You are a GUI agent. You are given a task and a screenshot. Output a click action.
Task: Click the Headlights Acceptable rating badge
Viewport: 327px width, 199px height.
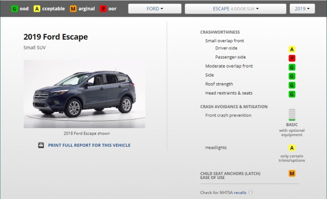[292, 148]
